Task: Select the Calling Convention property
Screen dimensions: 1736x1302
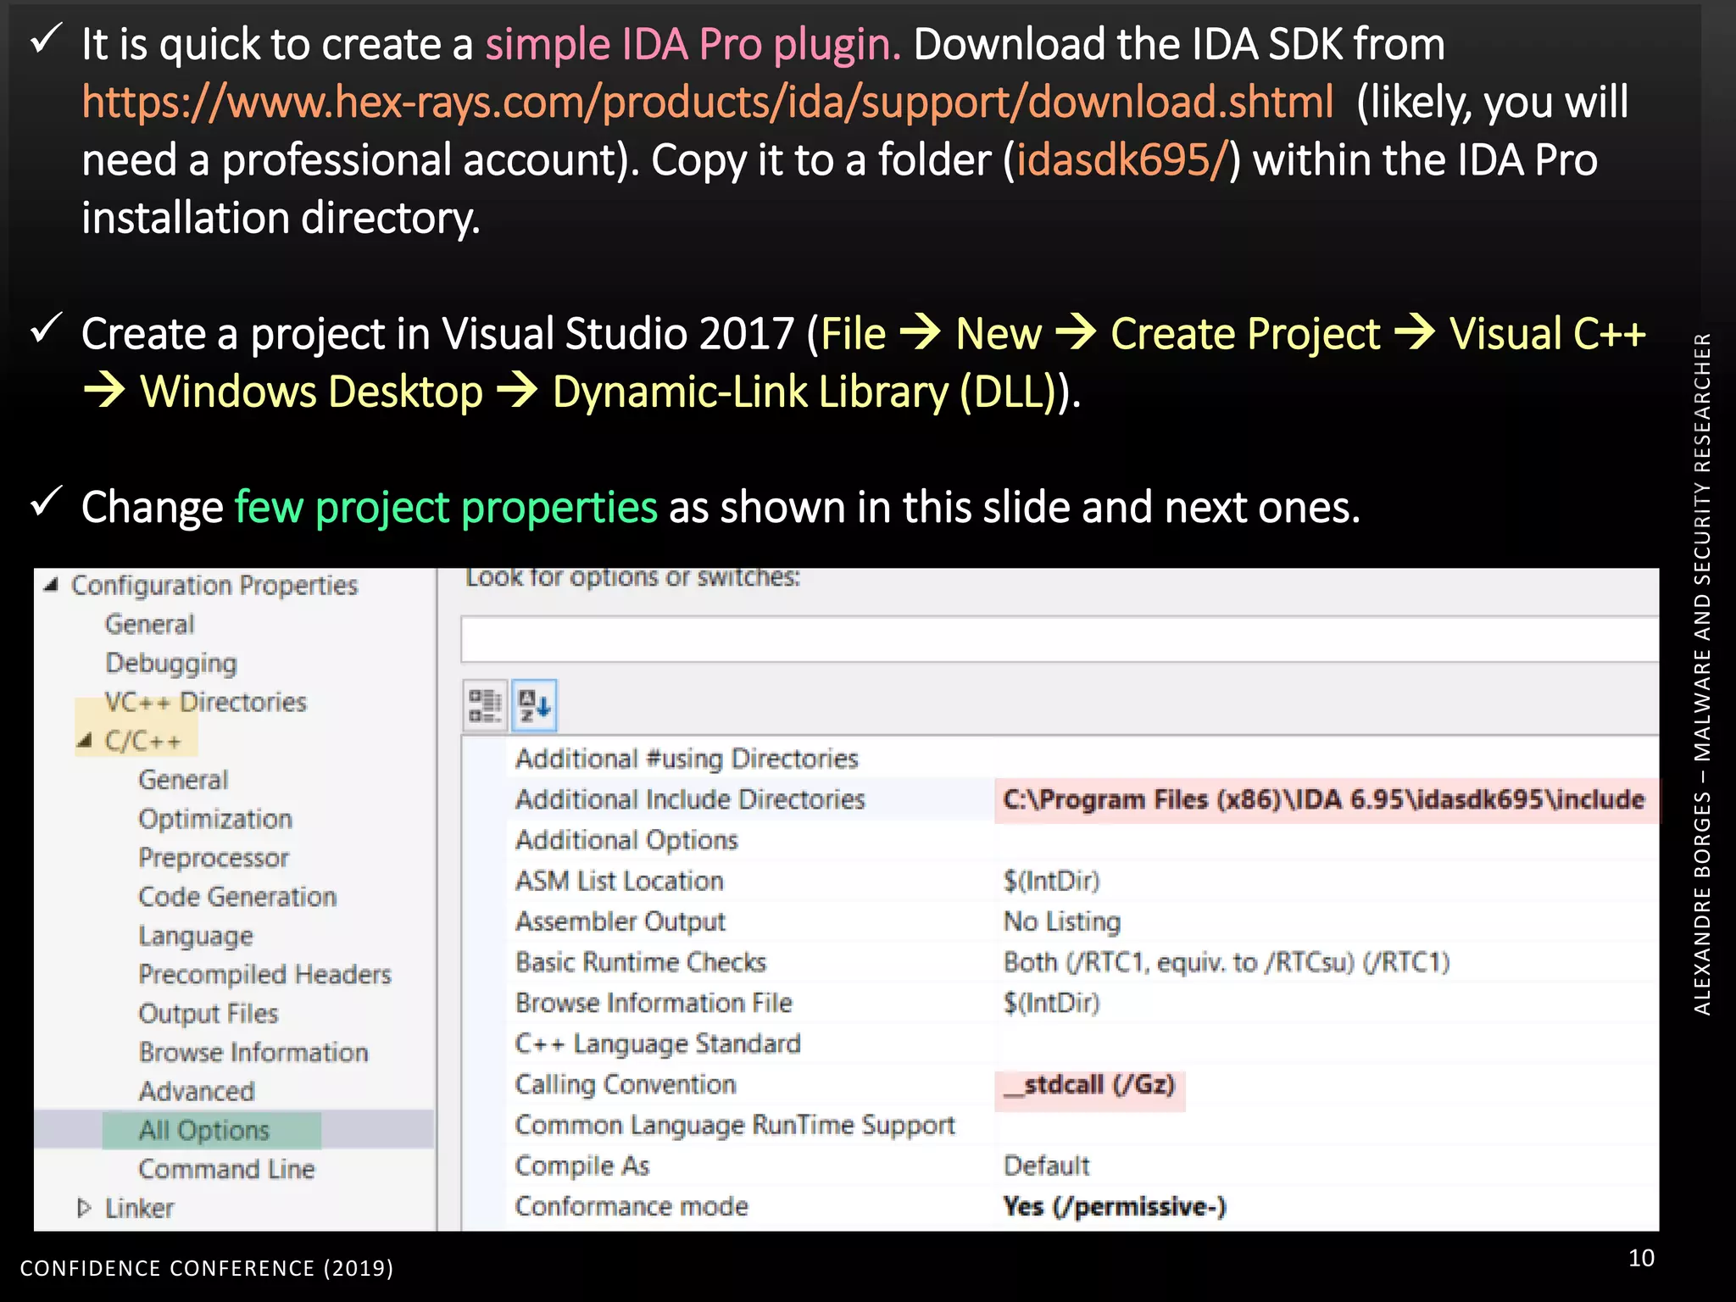Action: [x=626, y=1084]
